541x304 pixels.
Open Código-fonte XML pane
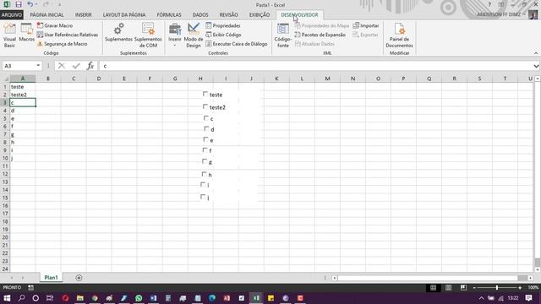coord(283,35)
